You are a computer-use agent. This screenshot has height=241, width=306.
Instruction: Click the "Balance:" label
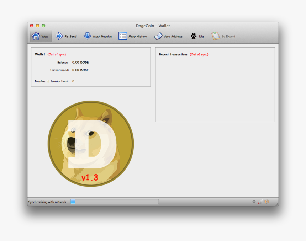point(63,63)
